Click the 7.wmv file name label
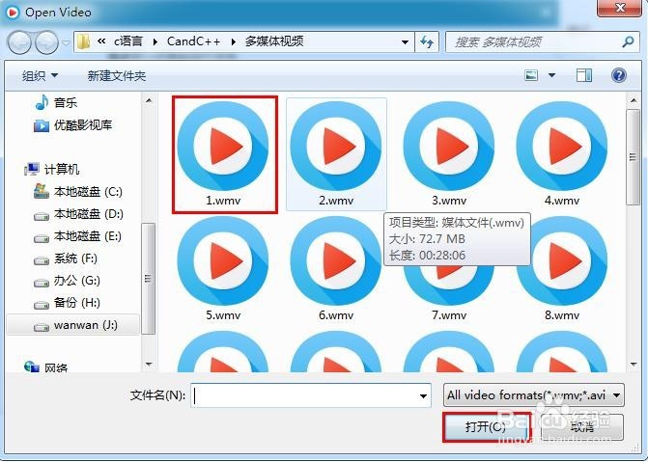Viewport: 648px width, 462px height. [449, 315]
